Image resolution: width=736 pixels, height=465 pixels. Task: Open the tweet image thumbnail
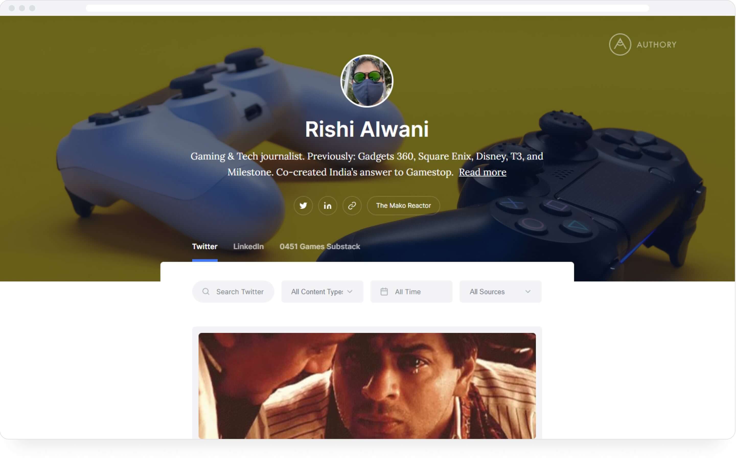(367, 386)
